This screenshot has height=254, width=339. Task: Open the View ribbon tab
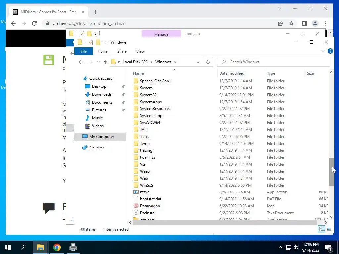(x=140, y=51)
